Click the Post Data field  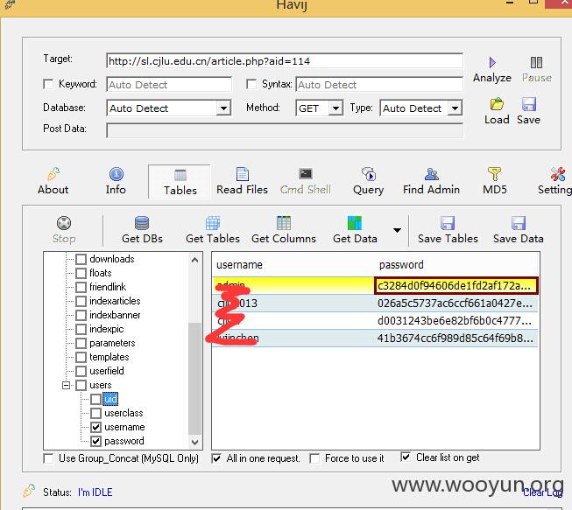click(285, 130)
